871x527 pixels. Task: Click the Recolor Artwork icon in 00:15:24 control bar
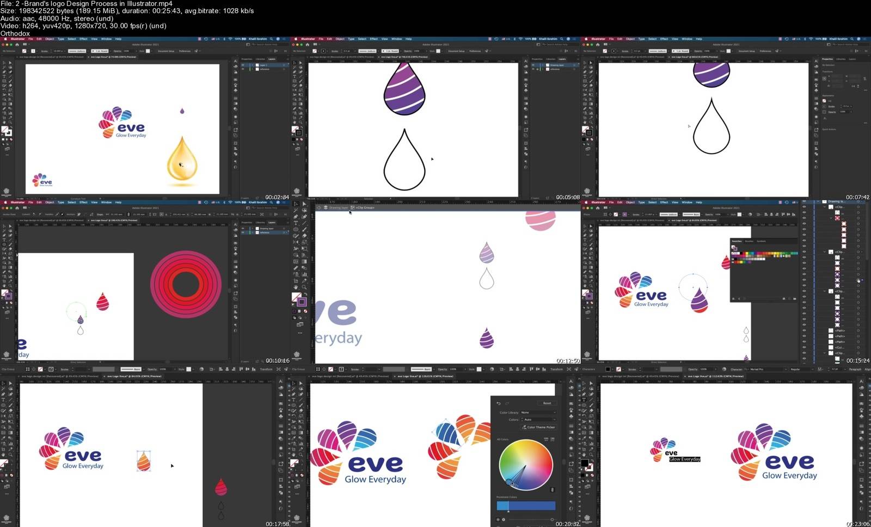coord(750,215)
